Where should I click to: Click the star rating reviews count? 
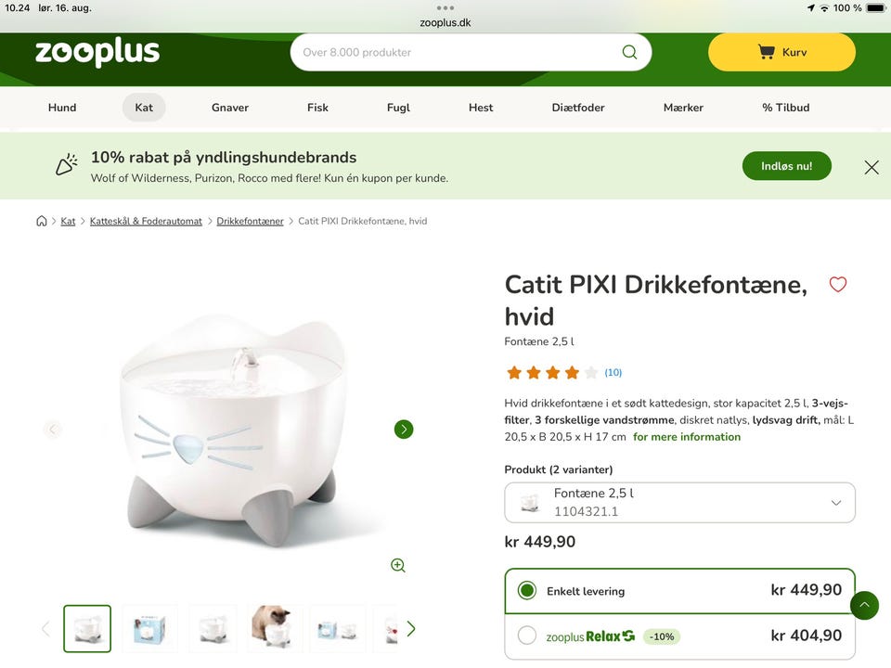pos(613,373)
